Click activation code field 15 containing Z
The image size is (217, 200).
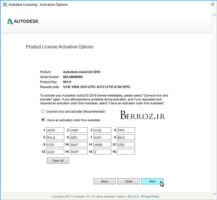click(102, 152)
